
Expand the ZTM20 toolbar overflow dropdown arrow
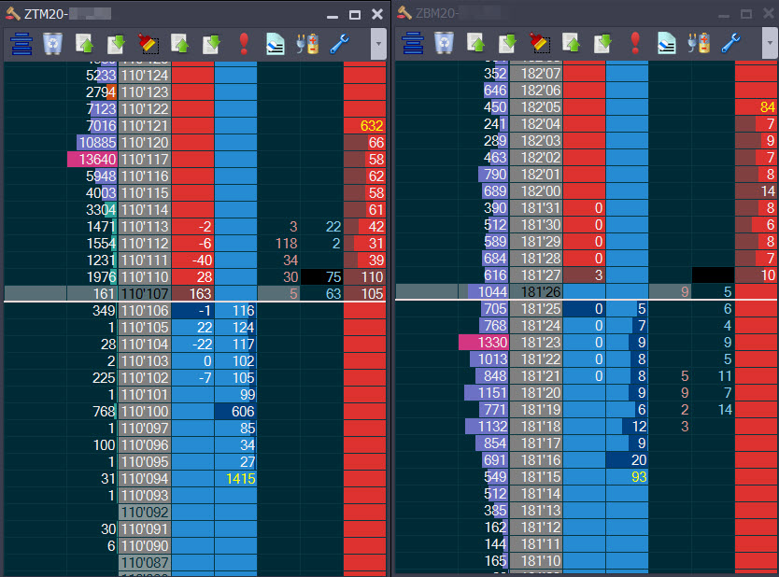(377, 43)
